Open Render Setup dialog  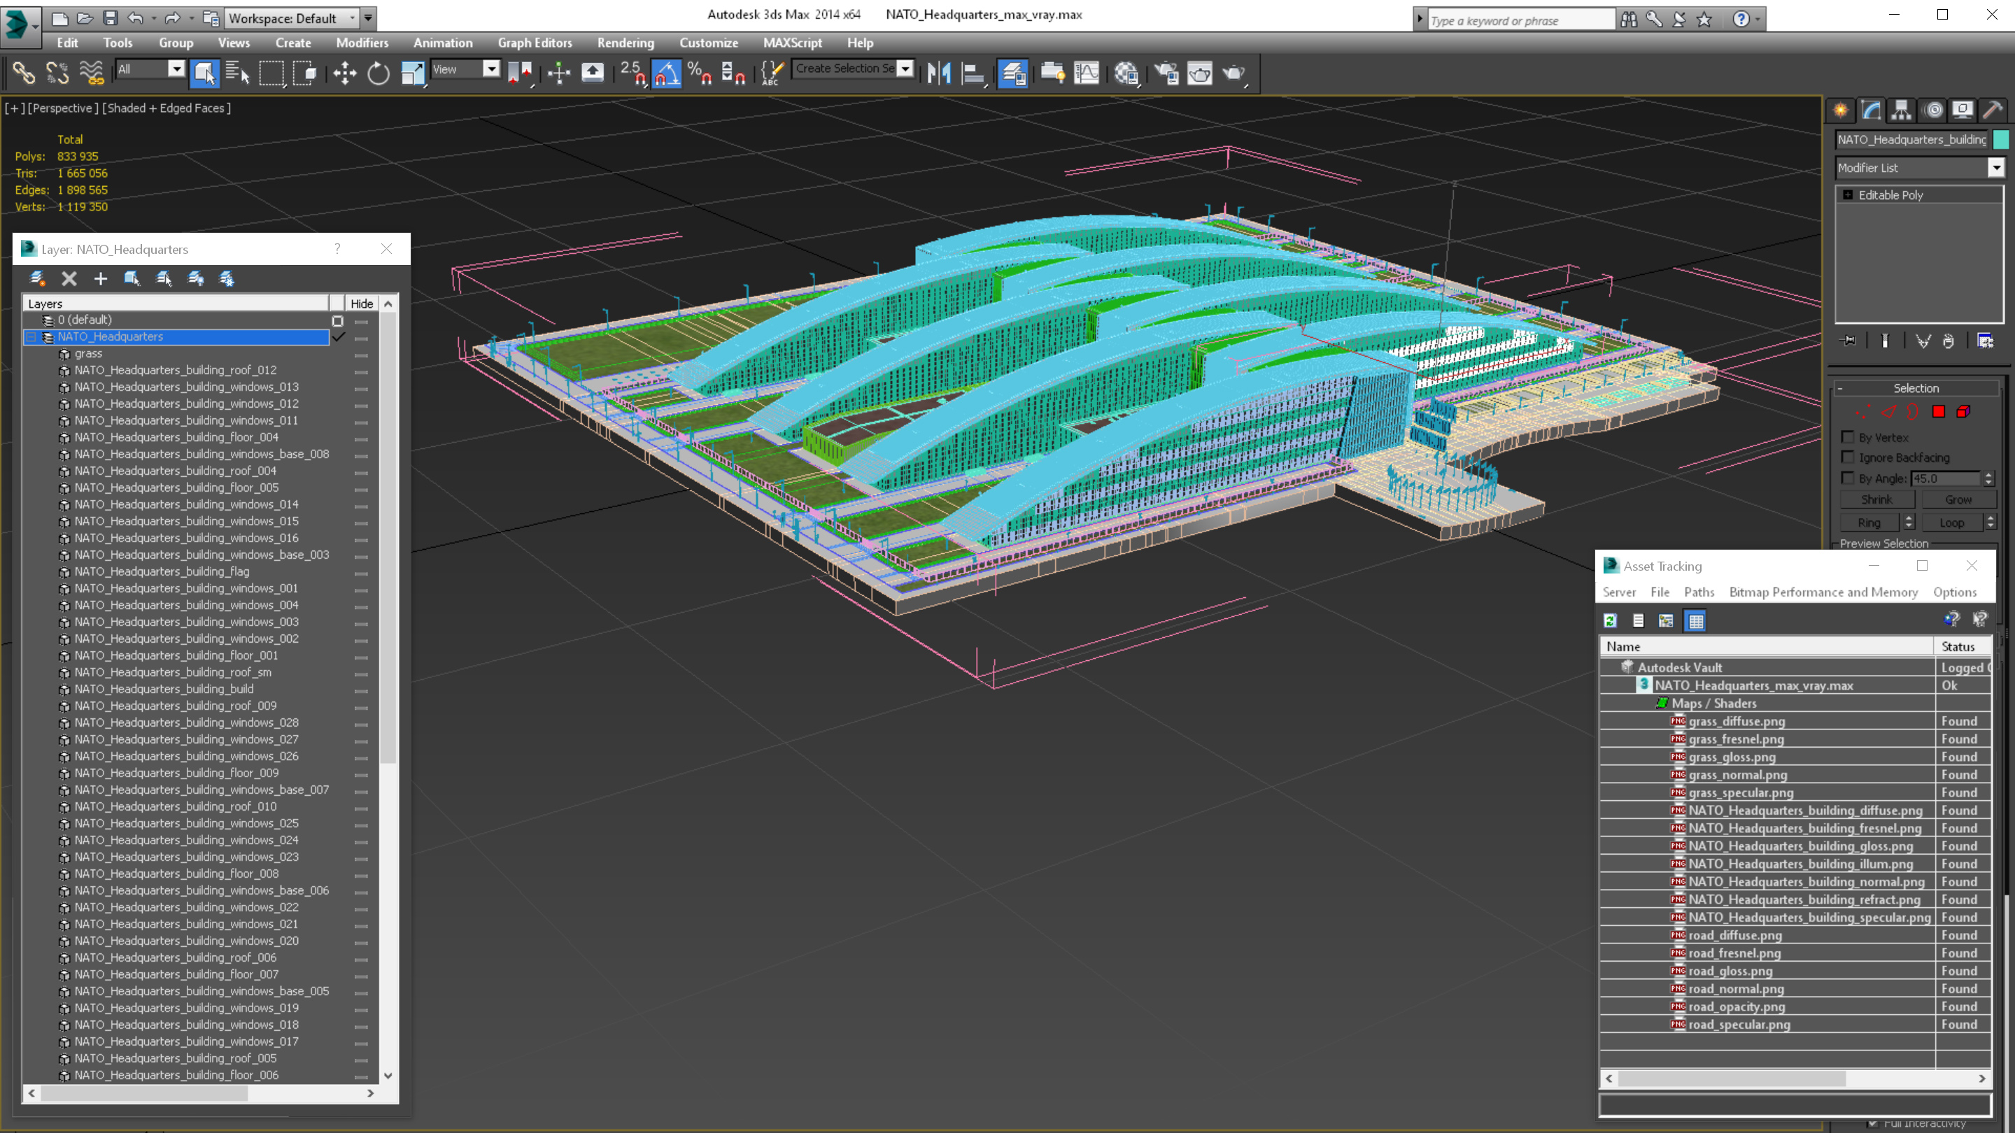[x=1166, y=73]
